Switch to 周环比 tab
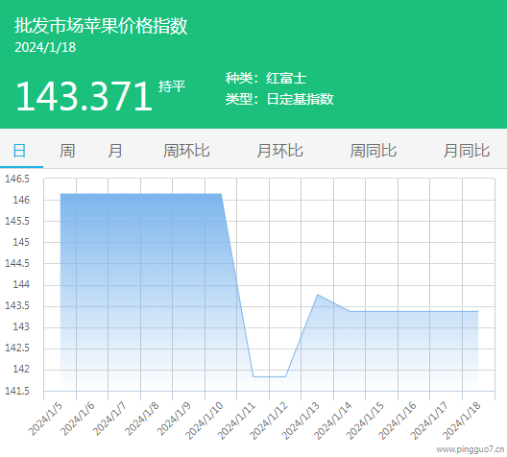Screen dimensions: 507x457 coord(186,151)
